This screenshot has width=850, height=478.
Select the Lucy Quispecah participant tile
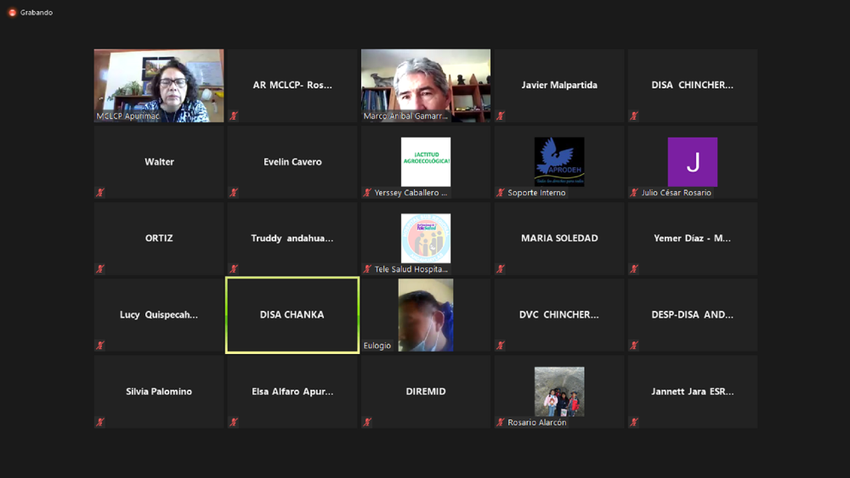[x=159, y=315]
